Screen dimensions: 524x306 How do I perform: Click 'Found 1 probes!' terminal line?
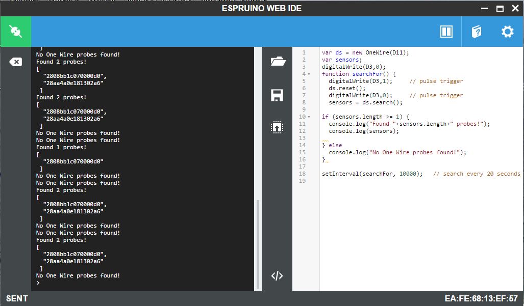pyautogui.click(x=61, y=147)
